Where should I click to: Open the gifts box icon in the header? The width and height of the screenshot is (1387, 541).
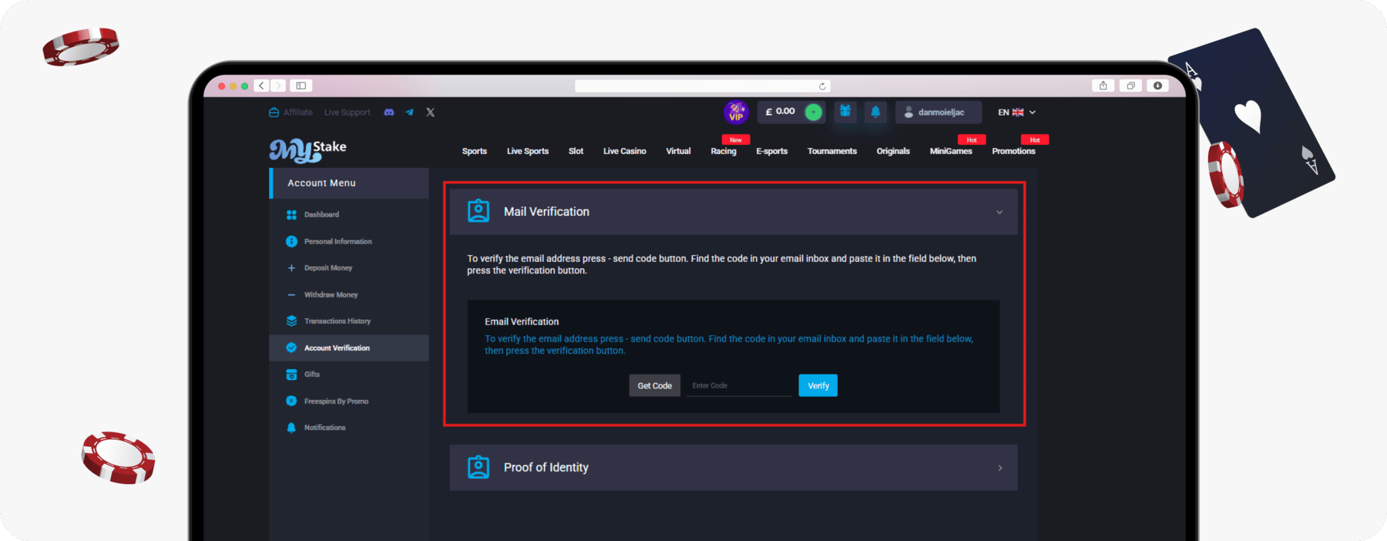(845, 112)
